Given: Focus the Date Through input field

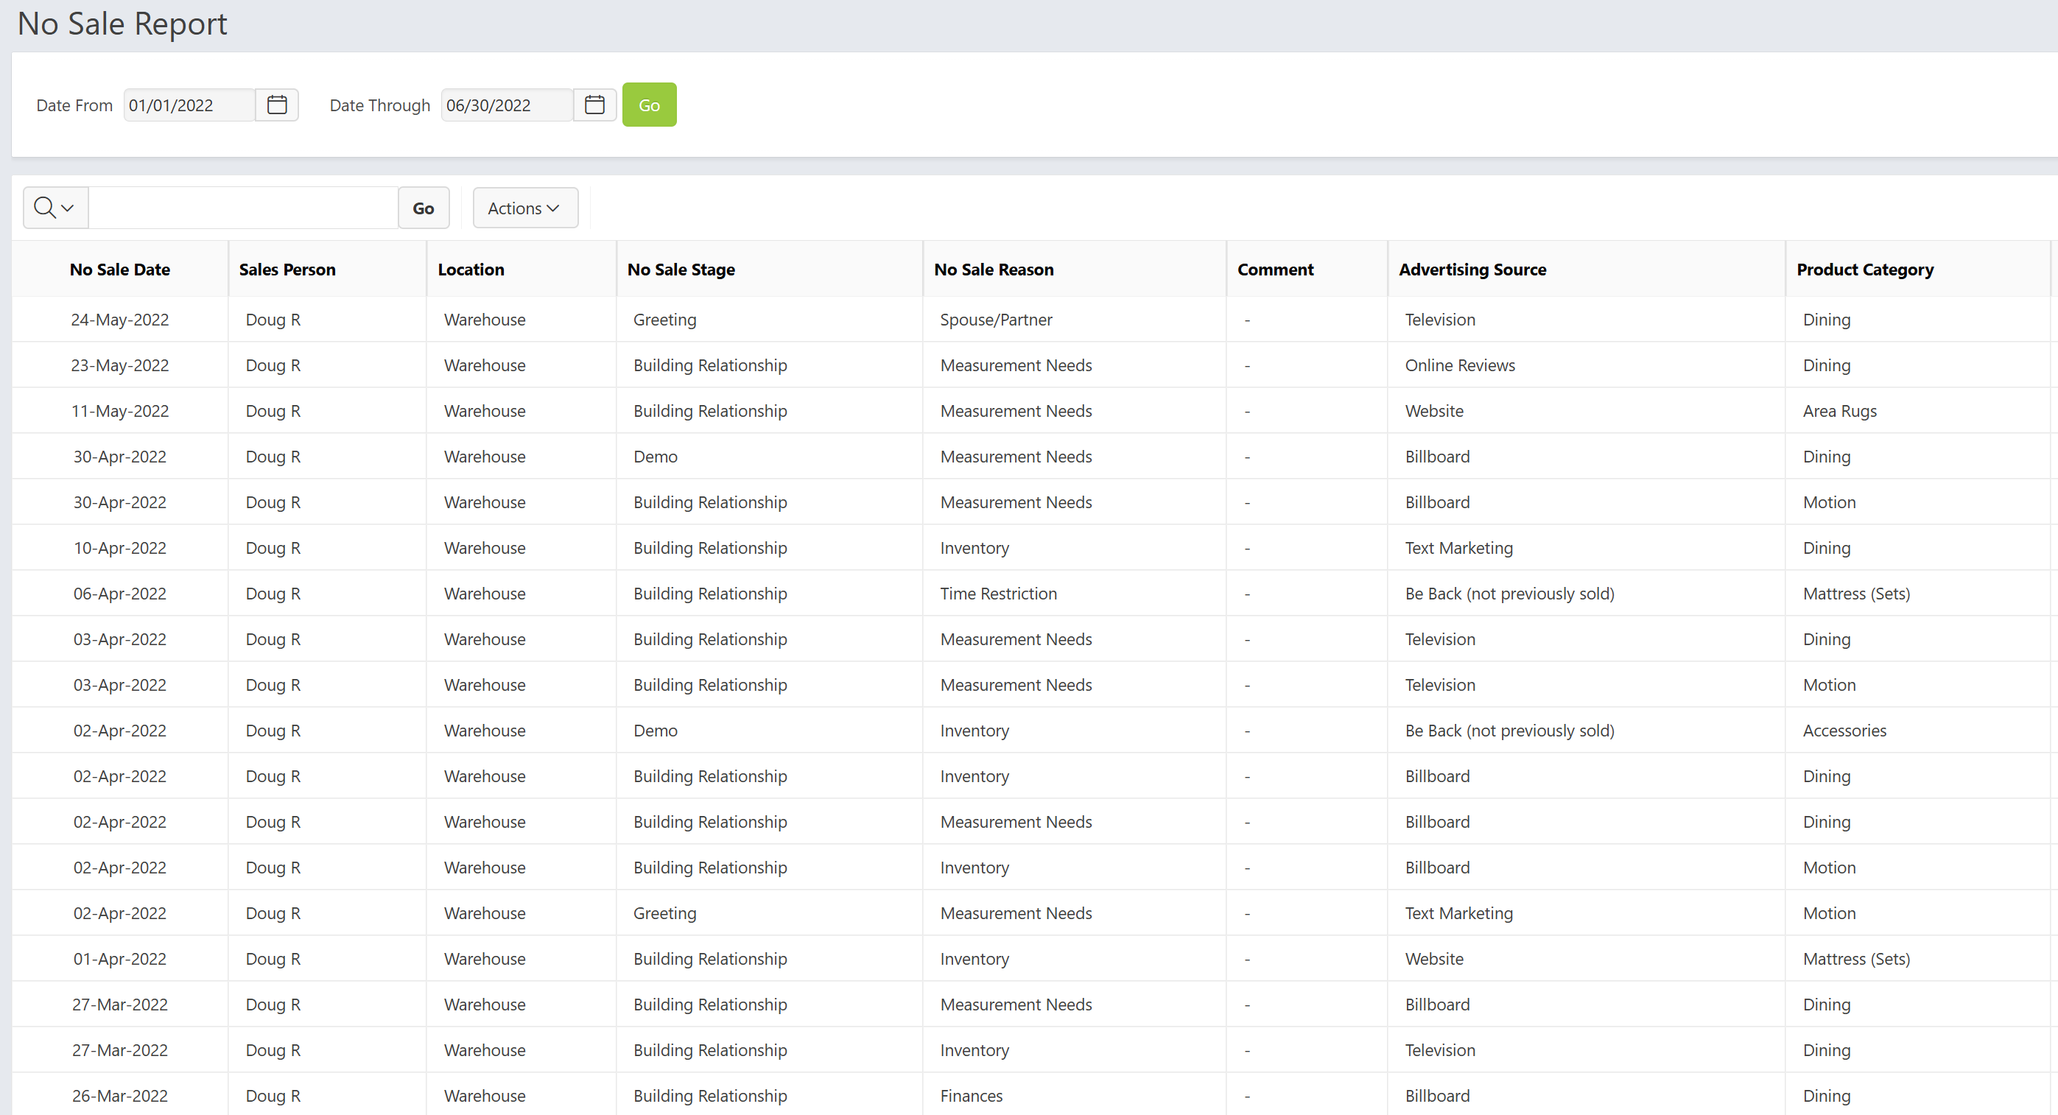Looking at the screenshot, I should tap(508, 105).
